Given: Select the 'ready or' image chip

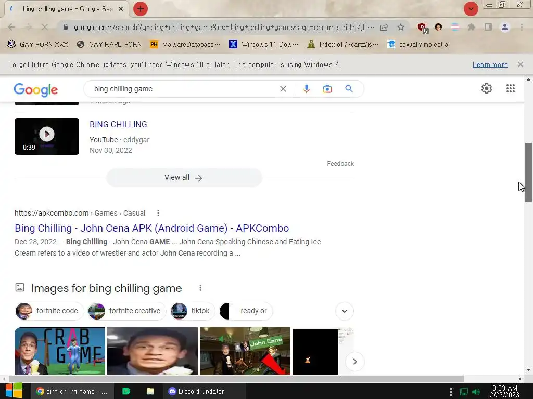Looking at the screenshot, I should pos(246,311).
